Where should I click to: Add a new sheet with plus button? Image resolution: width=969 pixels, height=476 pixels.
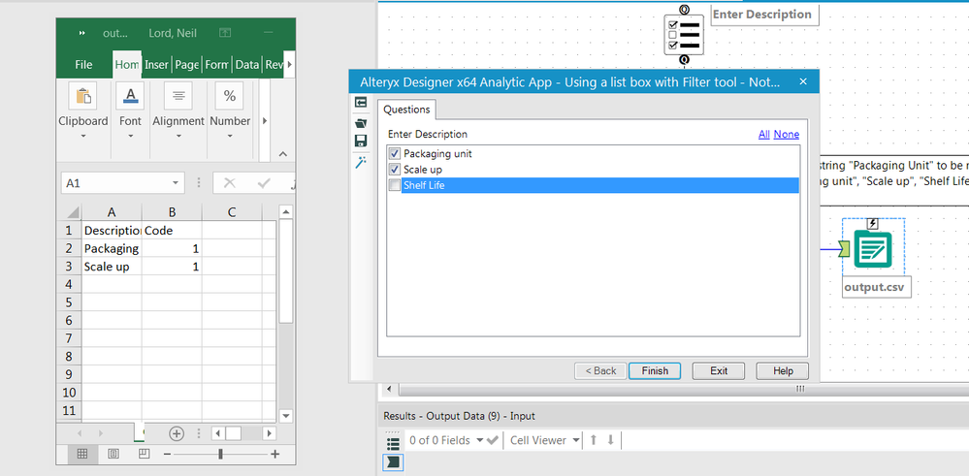pos(177,433)
